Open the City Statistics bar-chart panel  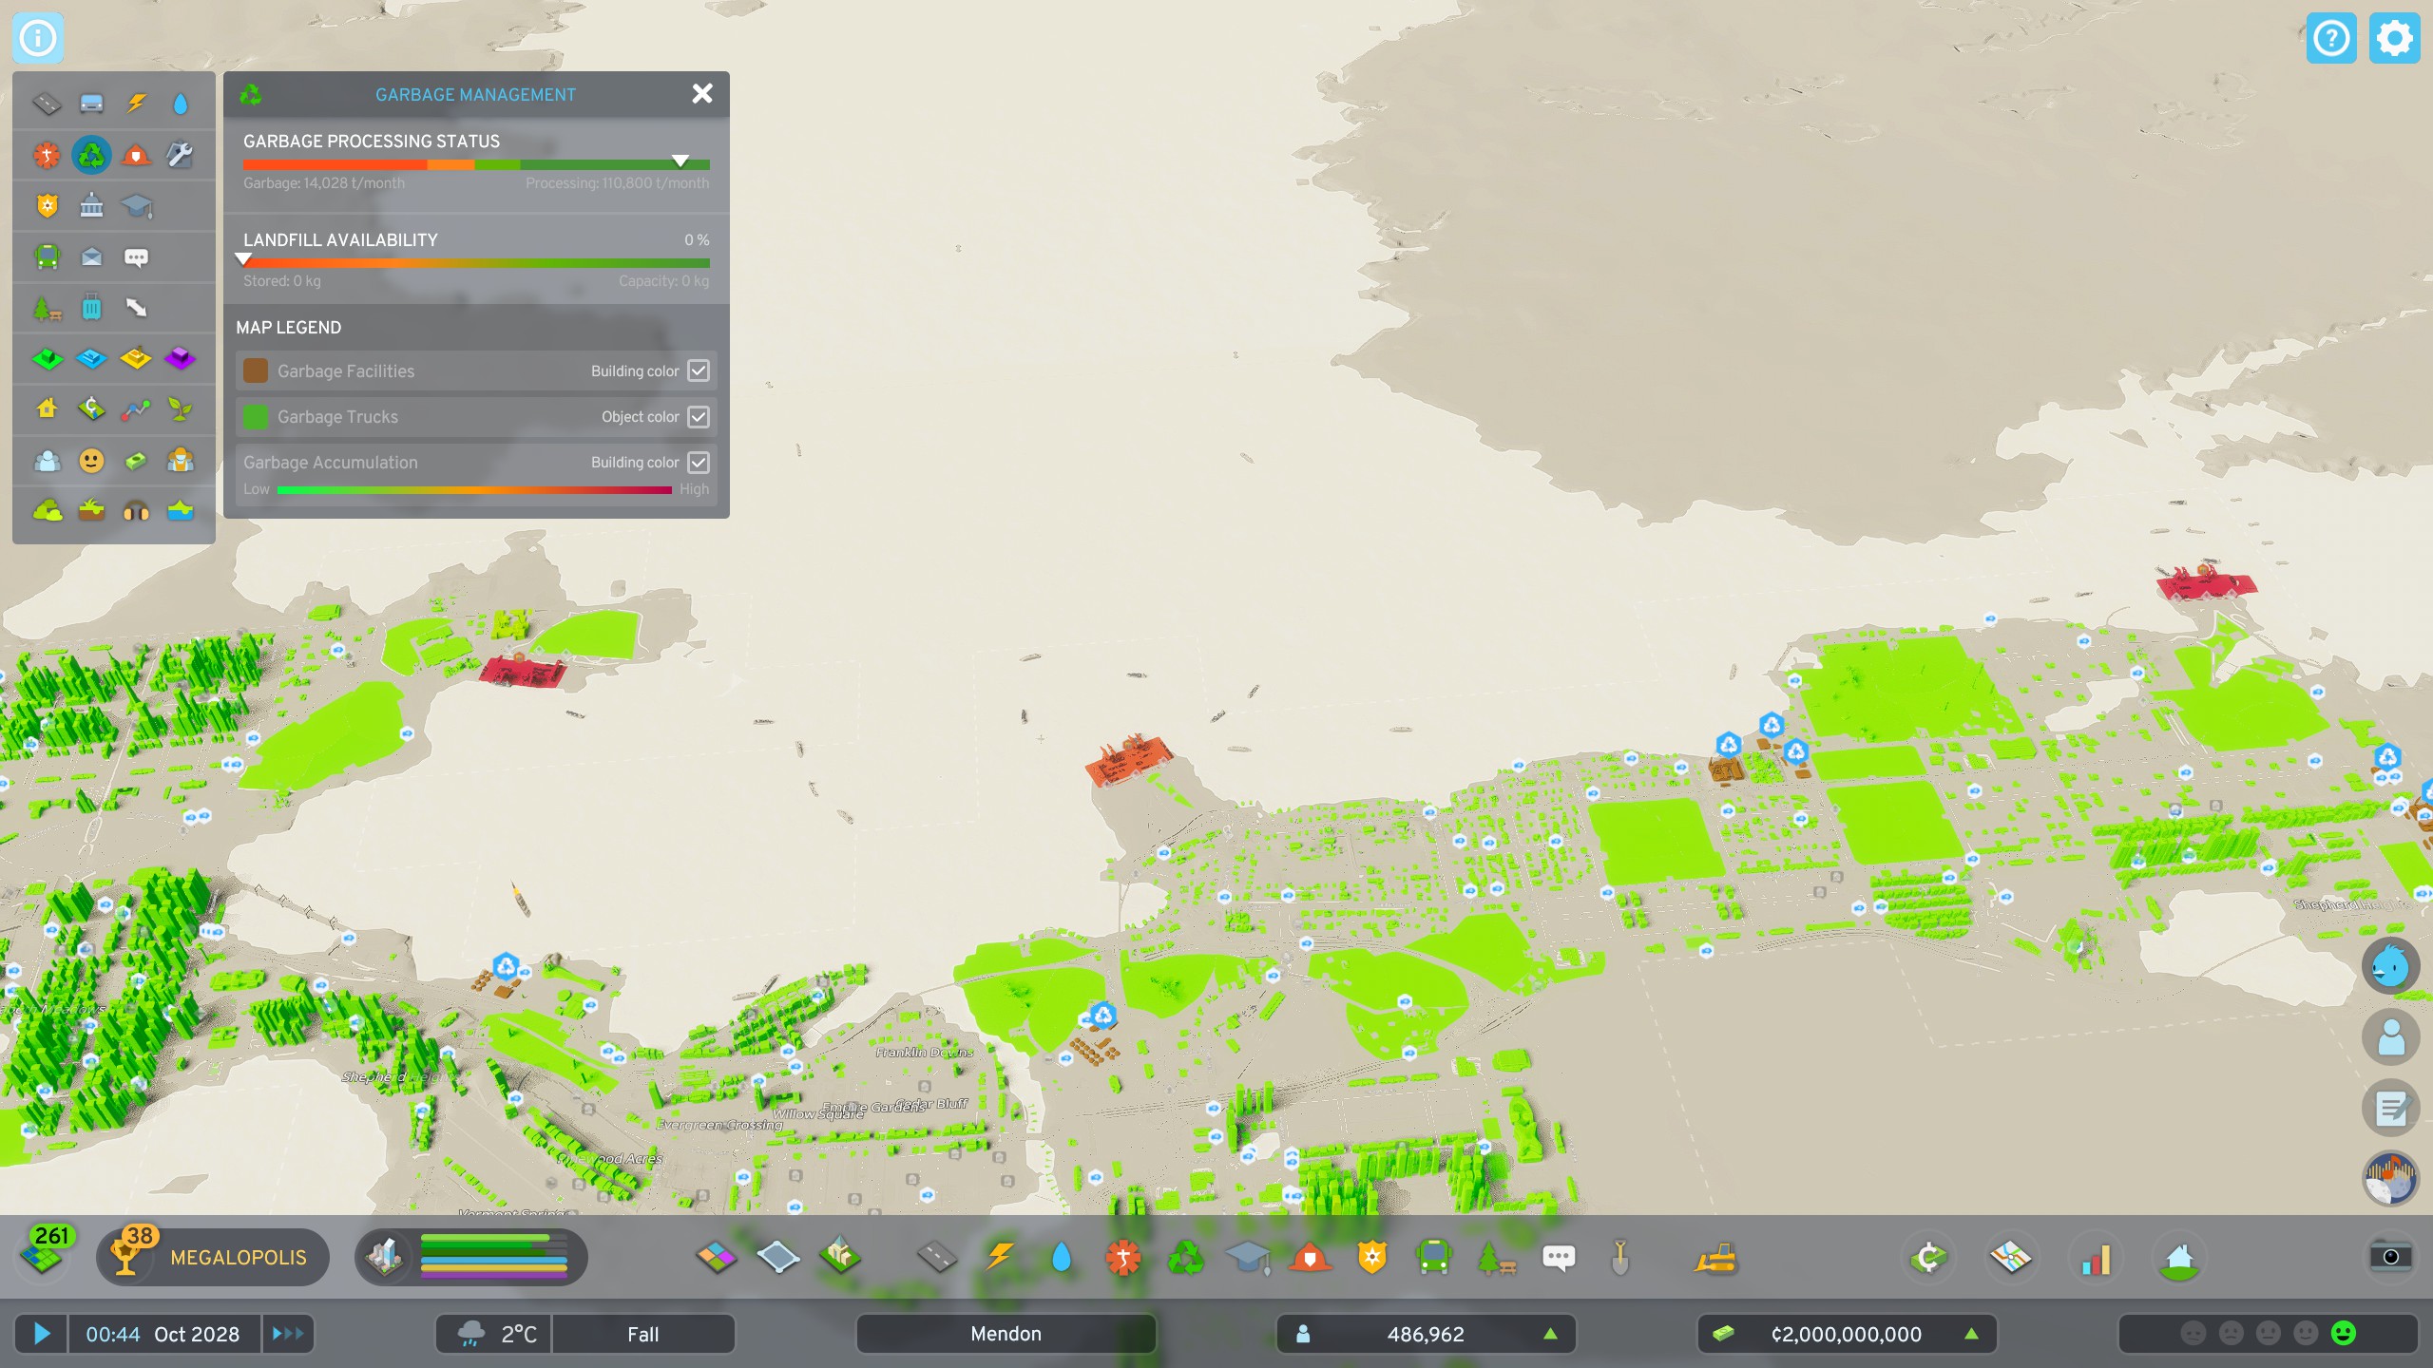pyautogui.click(x=2097, y=1257)
